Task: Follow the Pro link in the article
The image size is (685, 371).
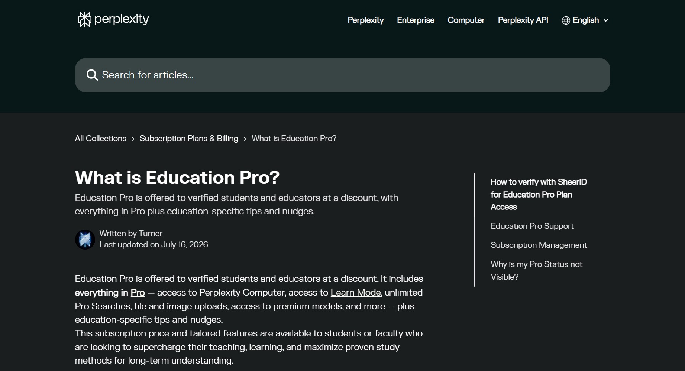Action: tap(138, 293)
